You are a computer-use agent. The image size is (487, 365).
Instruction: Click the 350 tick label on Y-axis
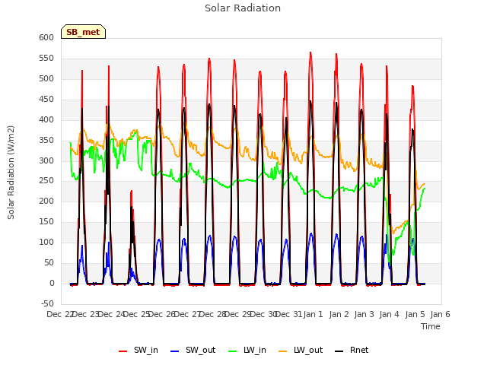(46, 140)
